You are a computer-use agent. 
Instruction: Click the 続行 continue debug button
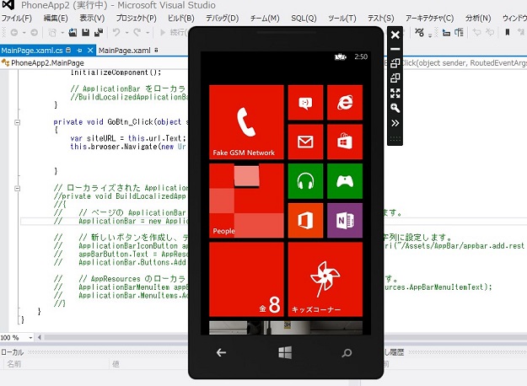pos(174,32)
